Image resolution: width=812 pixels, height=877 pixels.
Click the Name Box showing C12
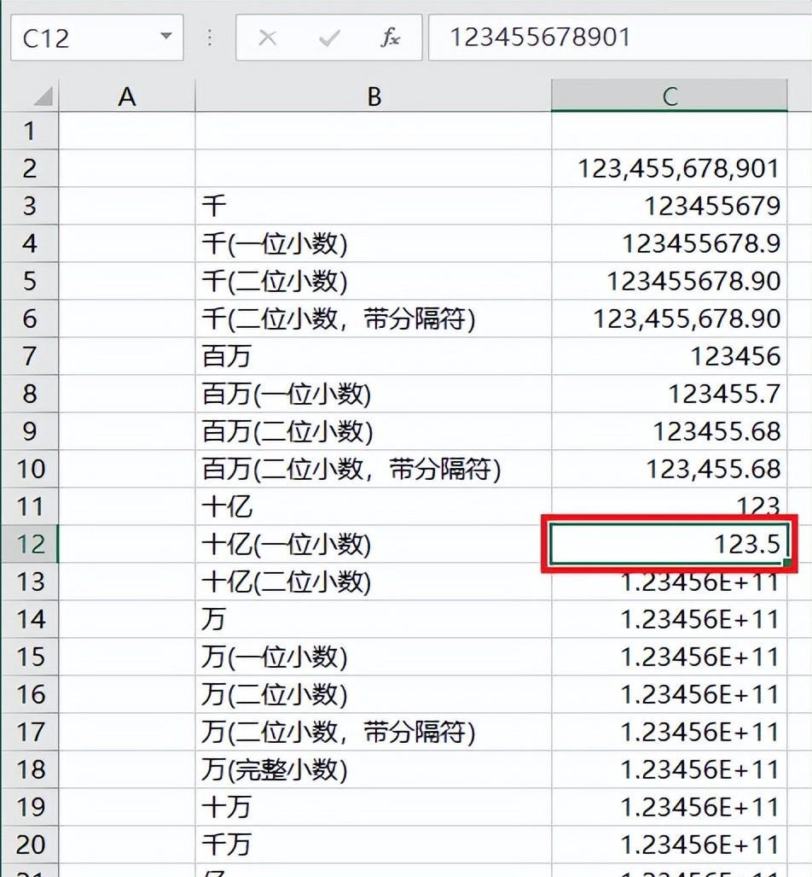pyautogui.click(x=96, y=38)
